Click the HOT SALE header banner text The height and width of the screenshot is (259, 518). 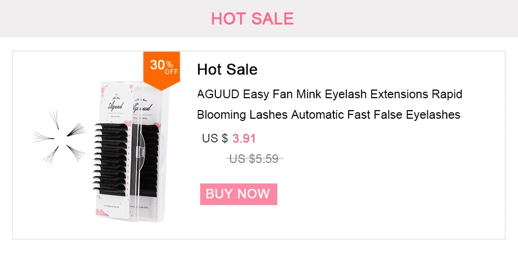[252, 18]
